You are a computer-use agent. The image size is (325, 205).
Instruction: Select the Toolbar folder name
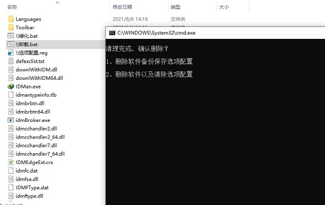click(x=25, y=28)
